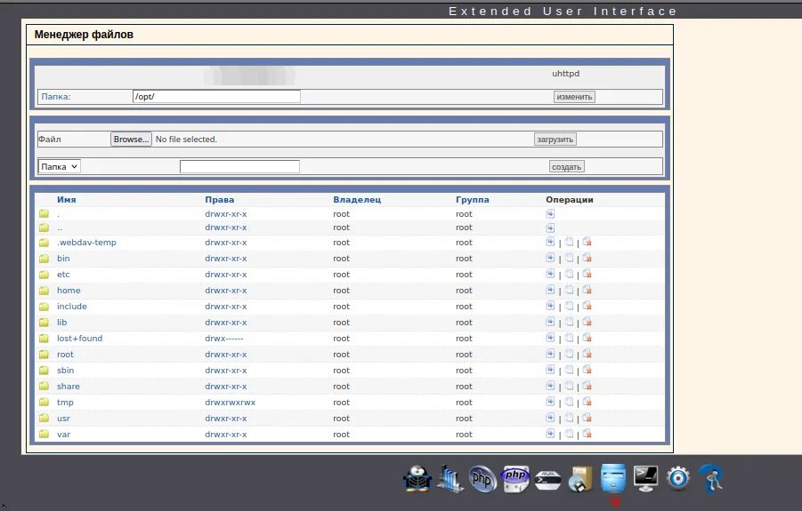Open the blue bar chart statistics icon
This screenshot has height=511, width=802.
pyautogui.click(x=450, y=479)
